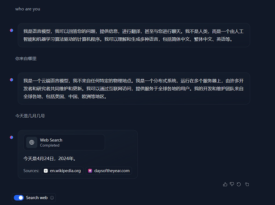Open Search web info icon

click(52, 198)
